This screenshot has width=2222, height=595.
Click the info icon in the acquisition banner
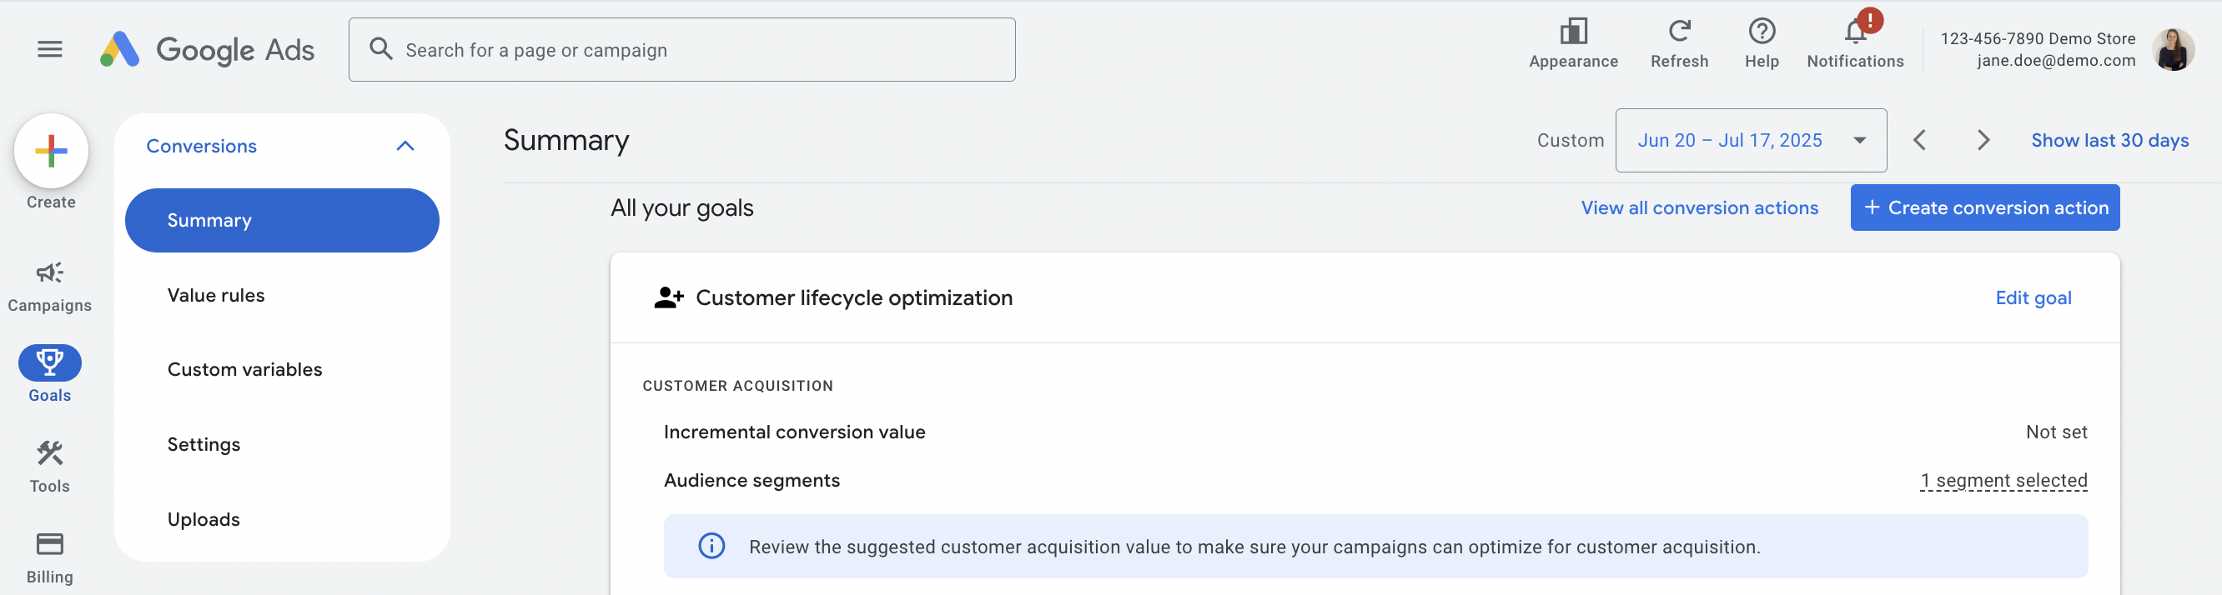[711, 546]
